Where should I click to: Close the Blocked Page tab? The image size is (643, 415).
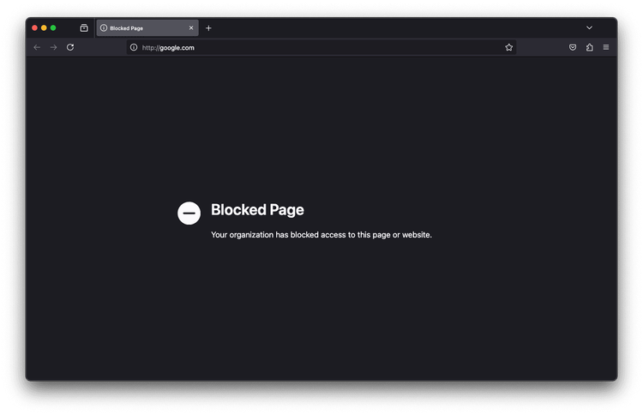click(191, 28)
